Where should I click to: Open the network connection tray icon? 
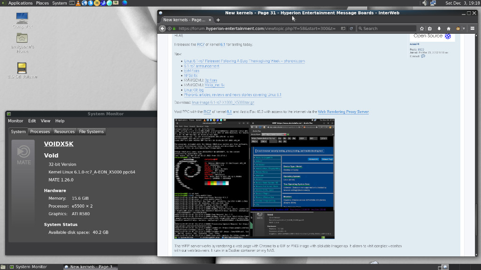(433, 3)
